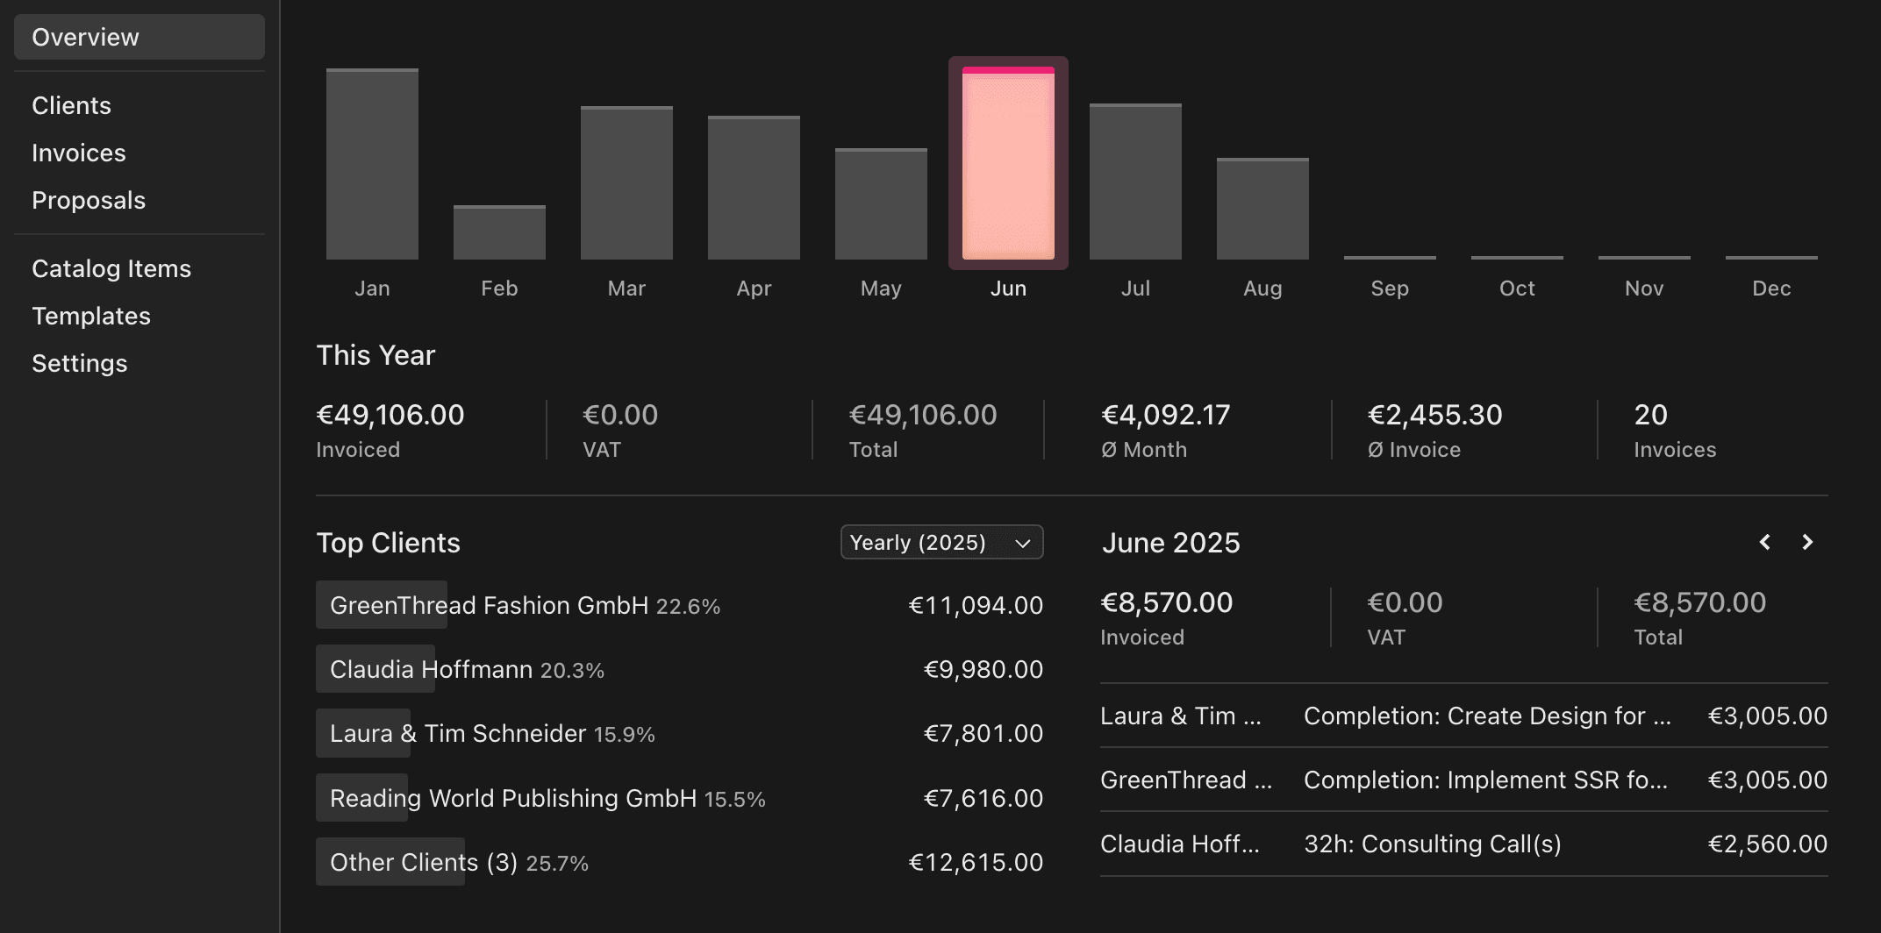Image resolution: width=1881 pixels, height=933 pixels.
Task: Click the February revenue bar
Action: point(499,232)
